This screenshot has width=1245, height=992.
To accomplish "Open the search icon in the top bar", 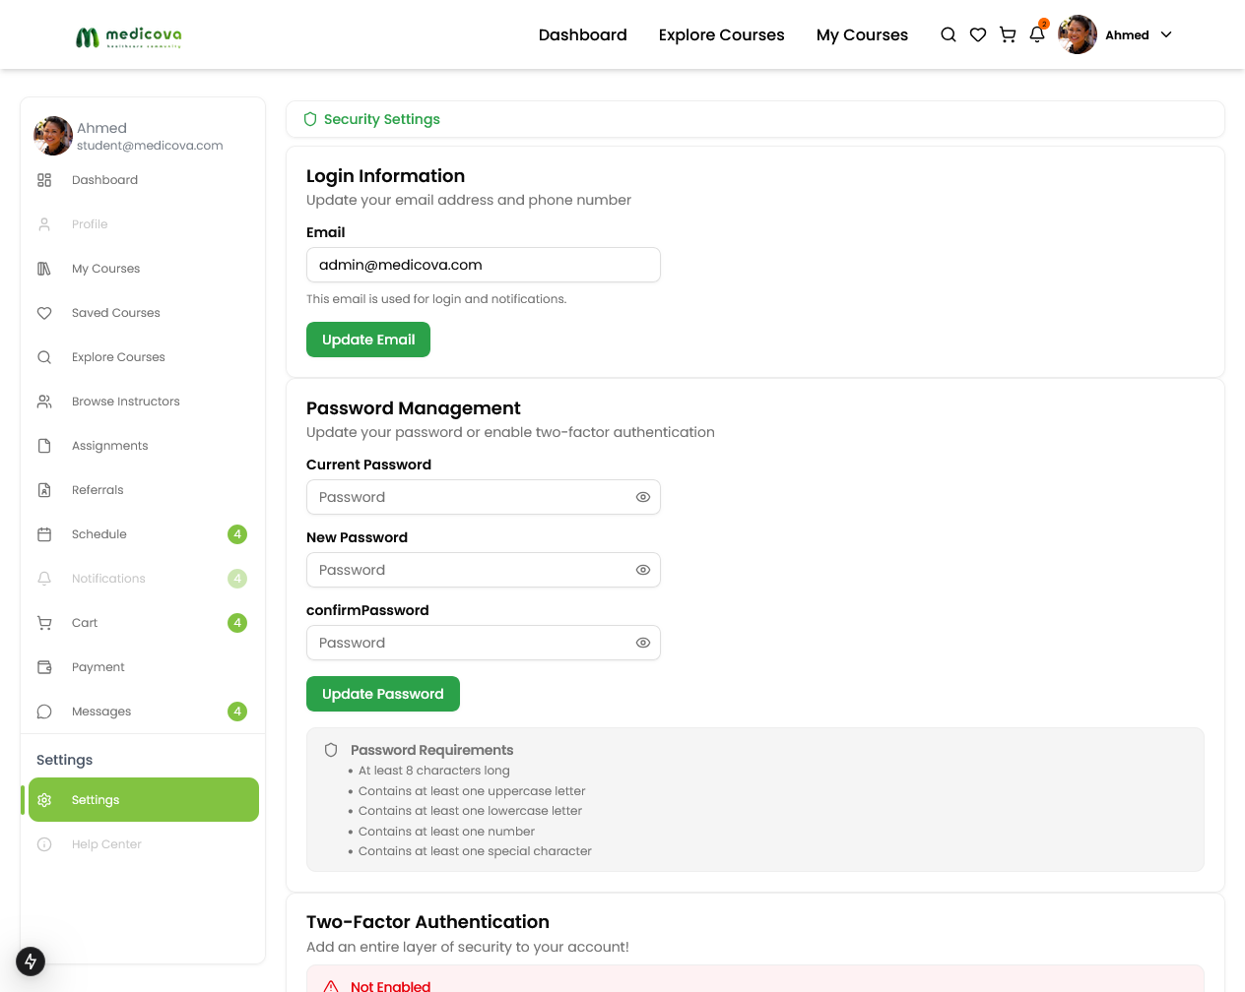I will tap(949, 34).
